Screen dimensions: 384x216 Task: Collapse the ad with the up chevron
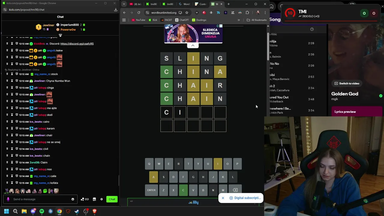193,45
